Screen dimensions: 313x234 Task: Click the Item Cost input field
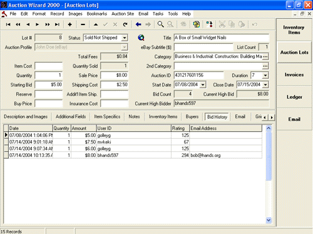tap(49, 66)
